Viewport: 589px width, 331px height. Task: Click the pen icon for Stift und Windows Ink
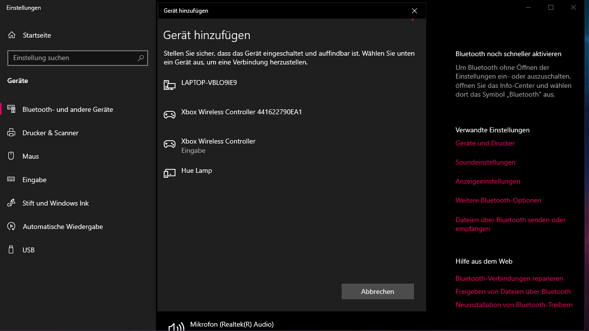pos(11,203)
